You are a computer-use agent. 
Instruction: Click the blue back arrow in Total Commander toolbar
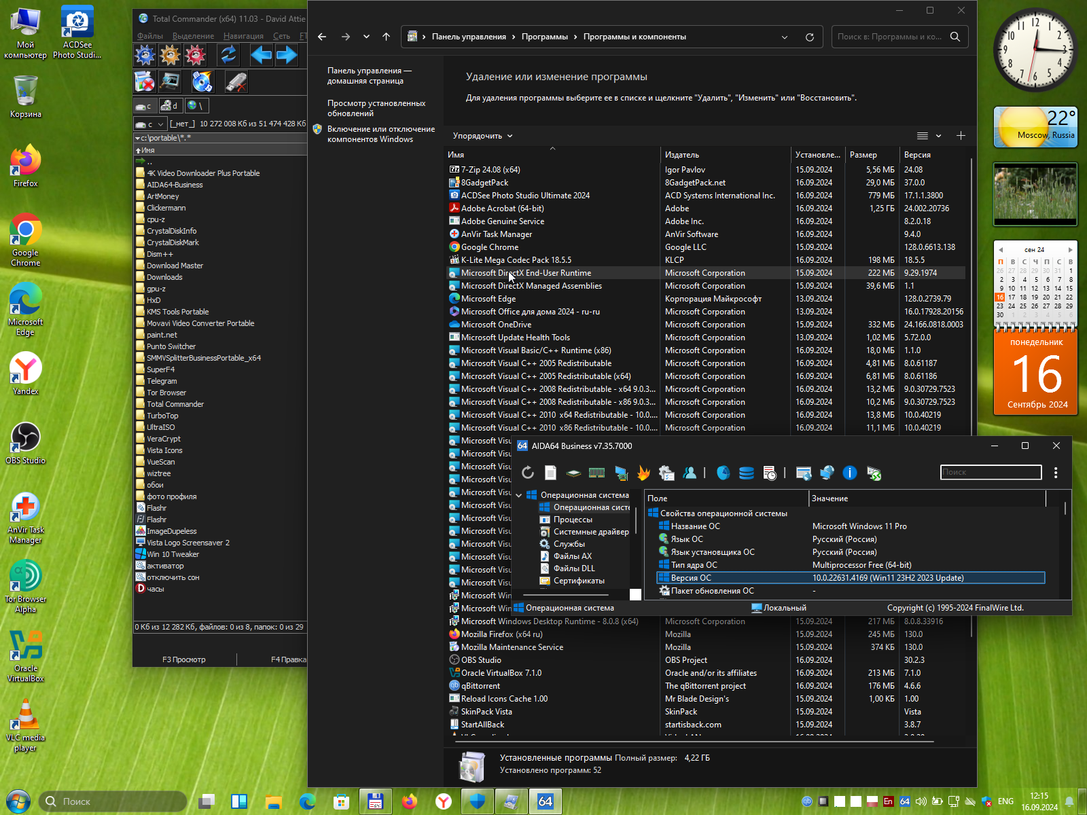pyautogui.click(x=262, y=55)
